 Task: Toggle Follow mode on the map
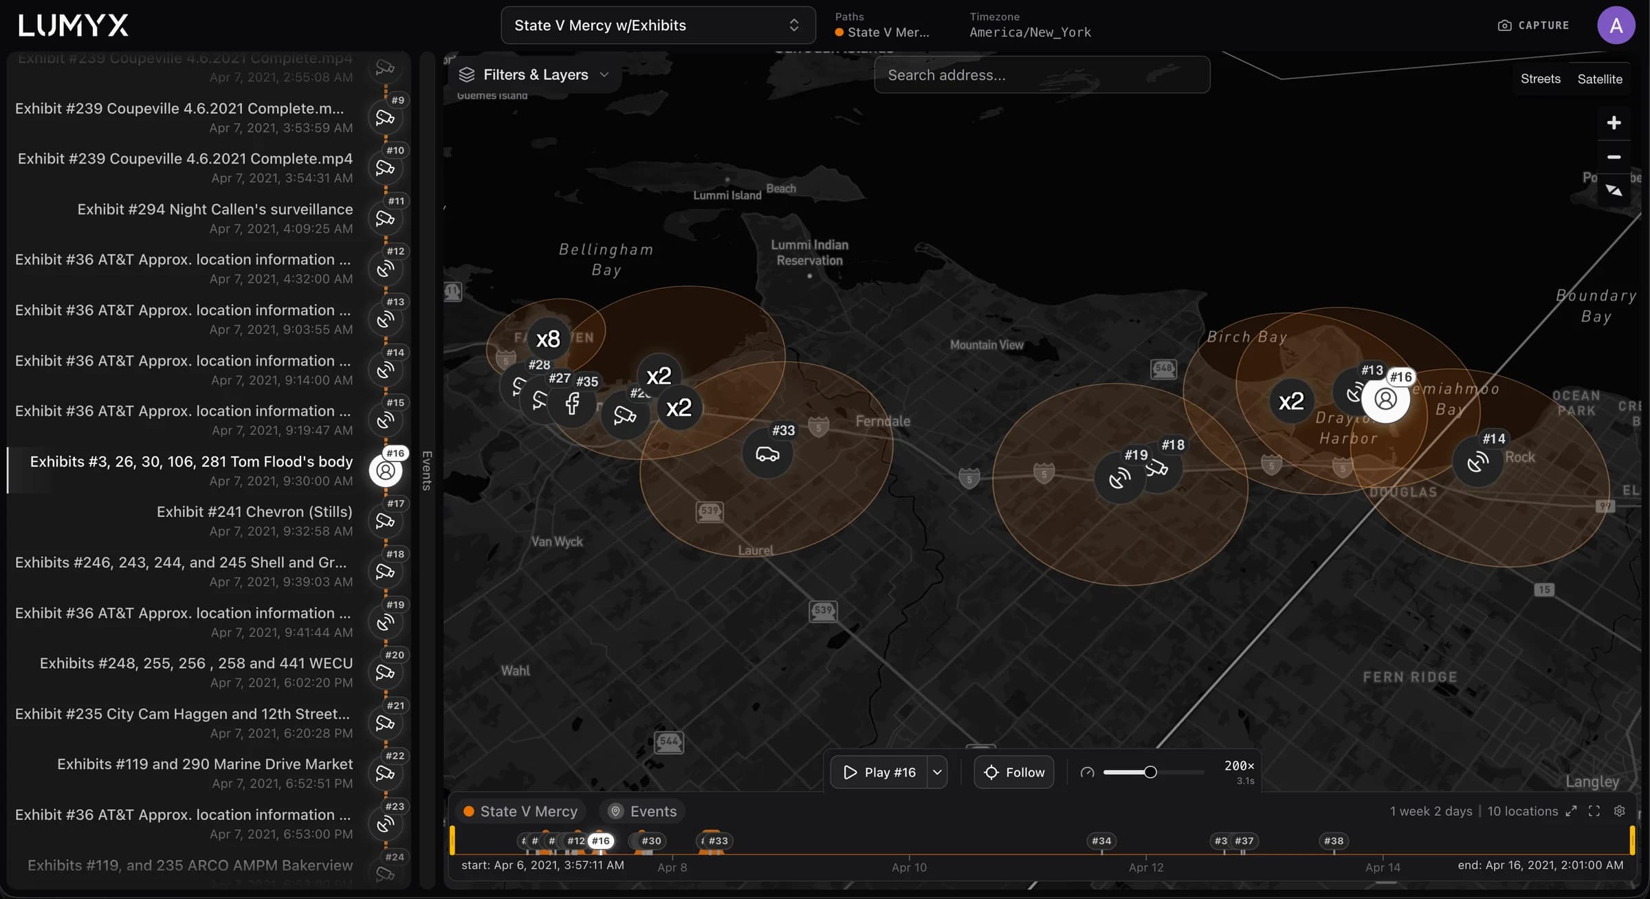[1014, 773]
